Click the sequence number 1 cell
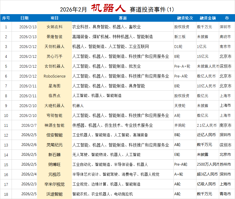This screenshot has width=235, height=199. (x=6, y=27)
